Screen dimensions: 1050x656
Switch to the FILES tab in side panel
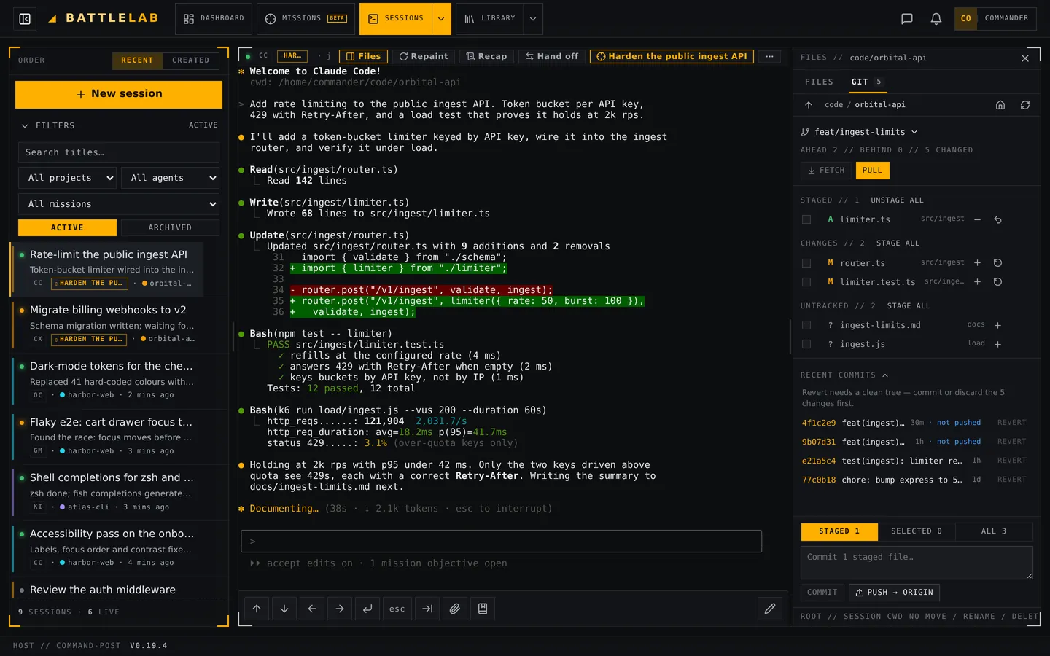point(819,82)
